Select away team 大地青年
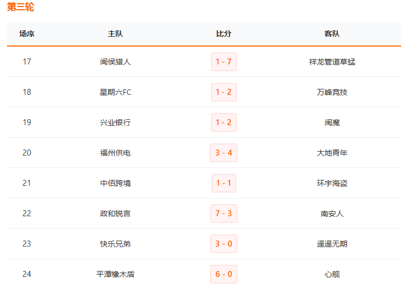The width and height of the screenshot is (412, 304). [x=332, y=153]
